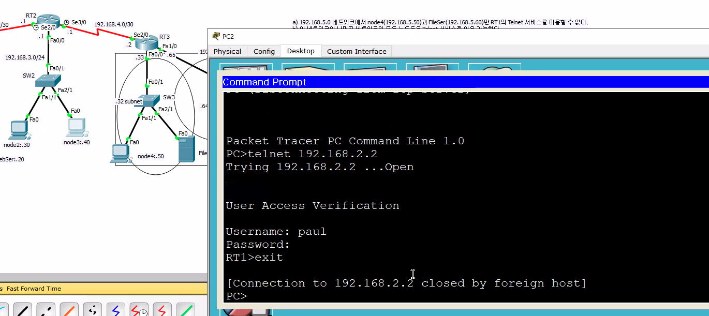
Task: Click the Korean instruction note text line a)
Action: [x=440, y=22]
